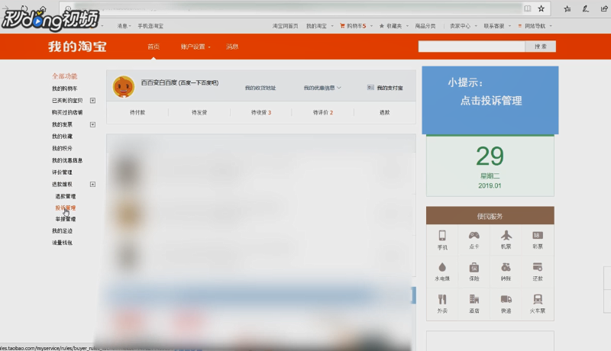611x351 pixels.
Task: Click the 搜索 search button
Action: tap(541, 47)
